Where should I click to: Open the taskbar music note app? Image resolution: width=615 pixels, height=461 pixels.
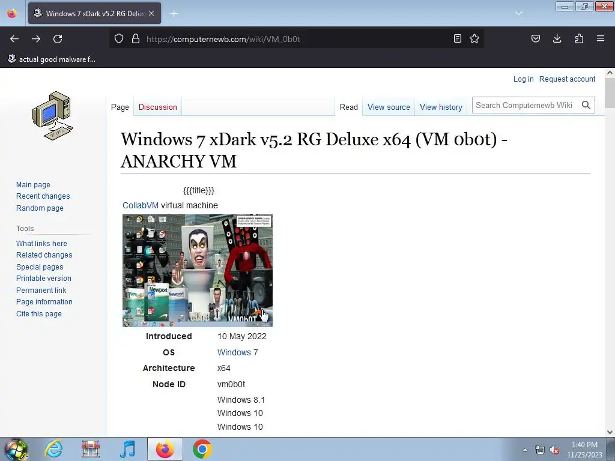tap(127, 449)
